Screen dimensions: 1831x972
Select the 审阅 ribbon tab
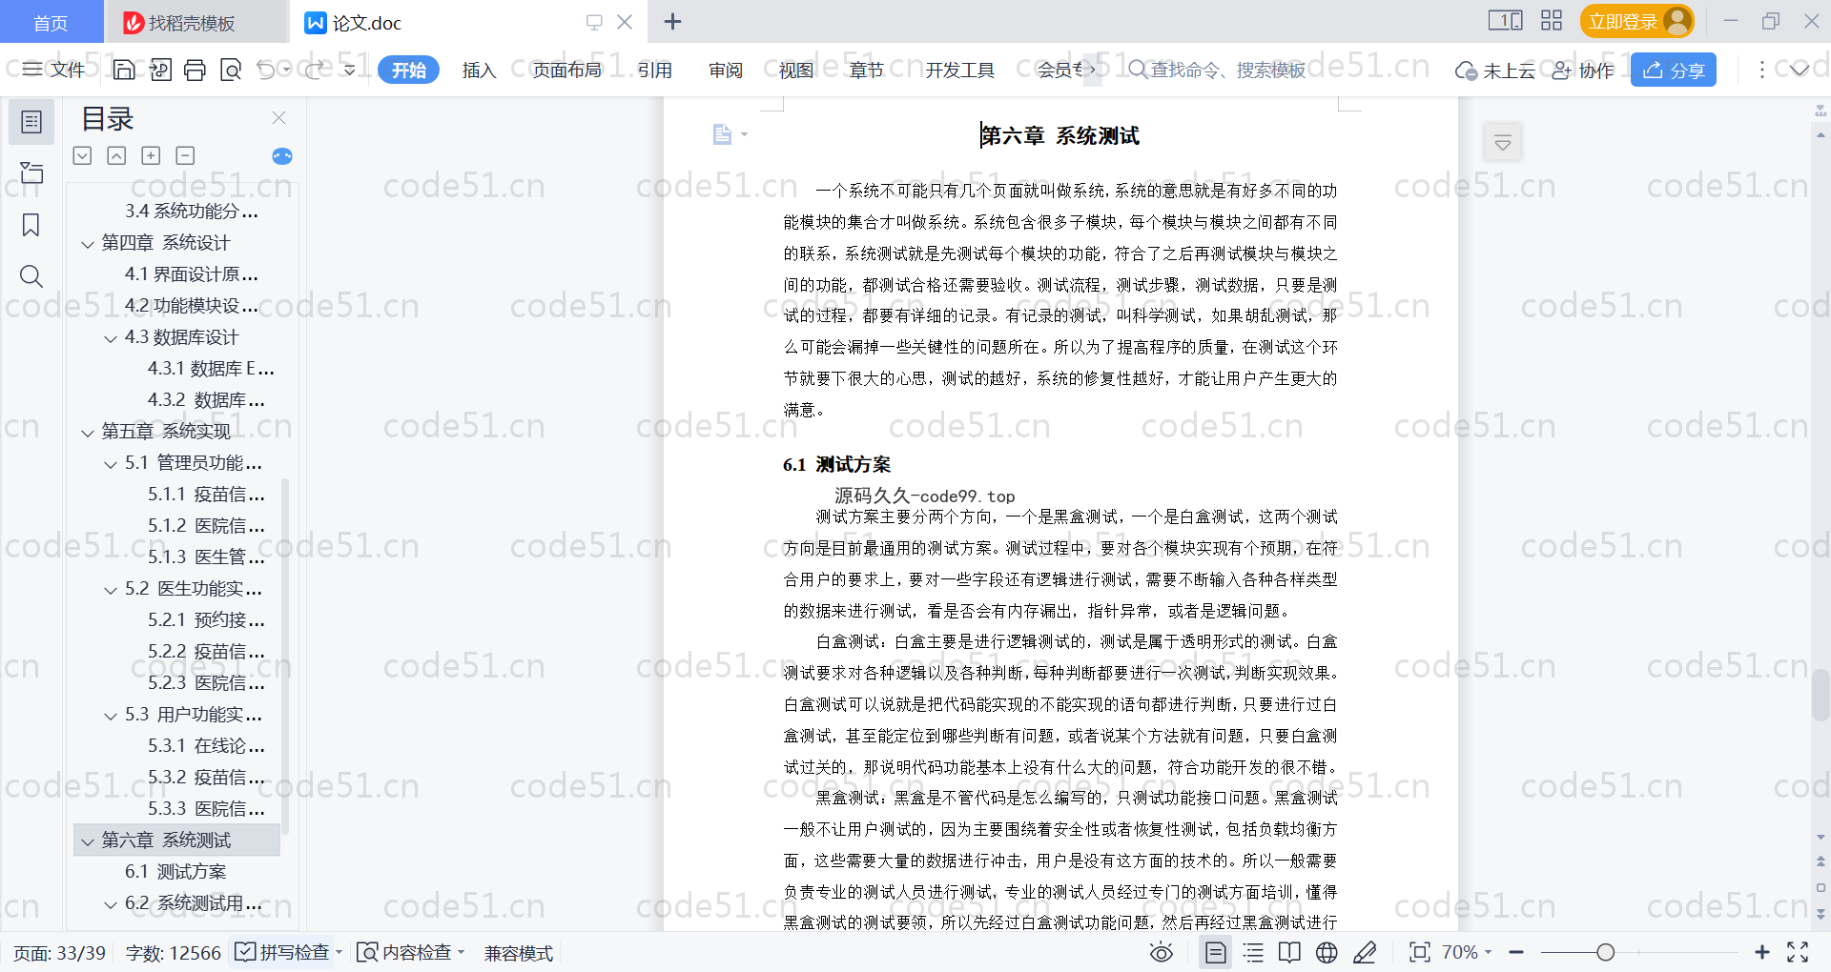click(x=726, y=70)
